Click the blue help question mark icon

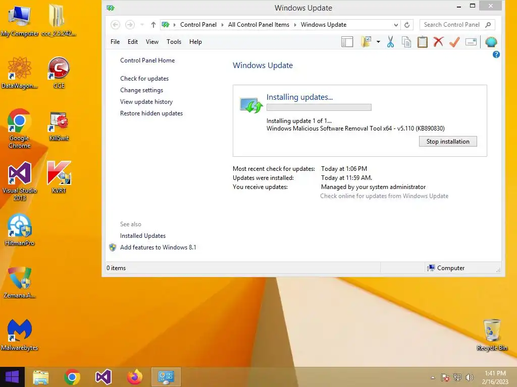click(x=496, y=54)
